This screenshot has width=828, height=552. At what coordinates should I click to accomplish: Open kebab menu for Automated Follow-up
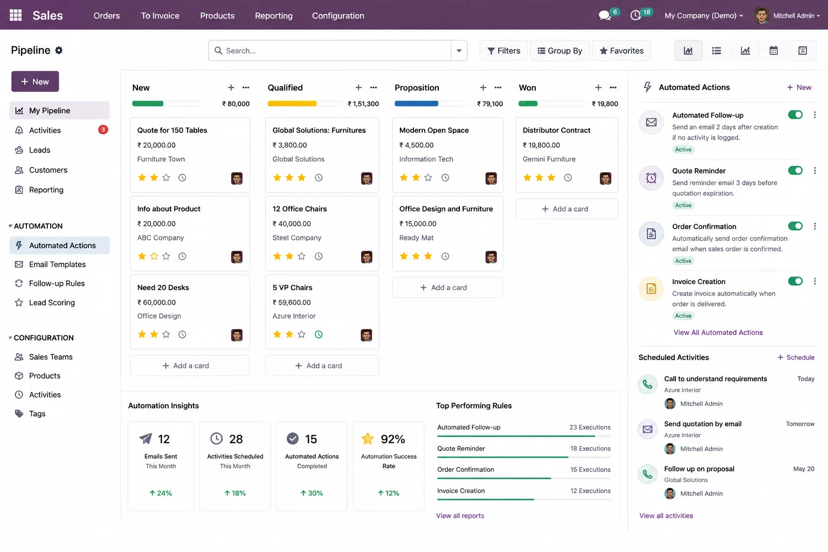815,115
